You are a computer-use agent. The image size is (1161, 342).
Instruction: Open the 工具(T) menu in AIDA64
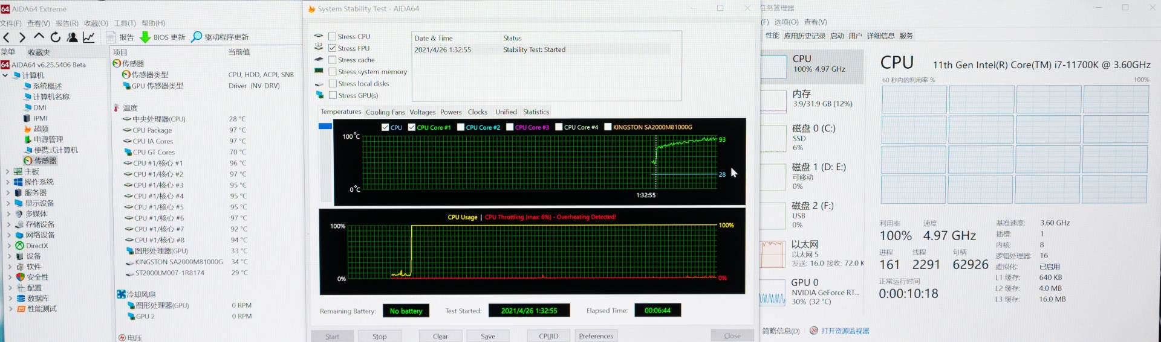click(x=125, y=23)
